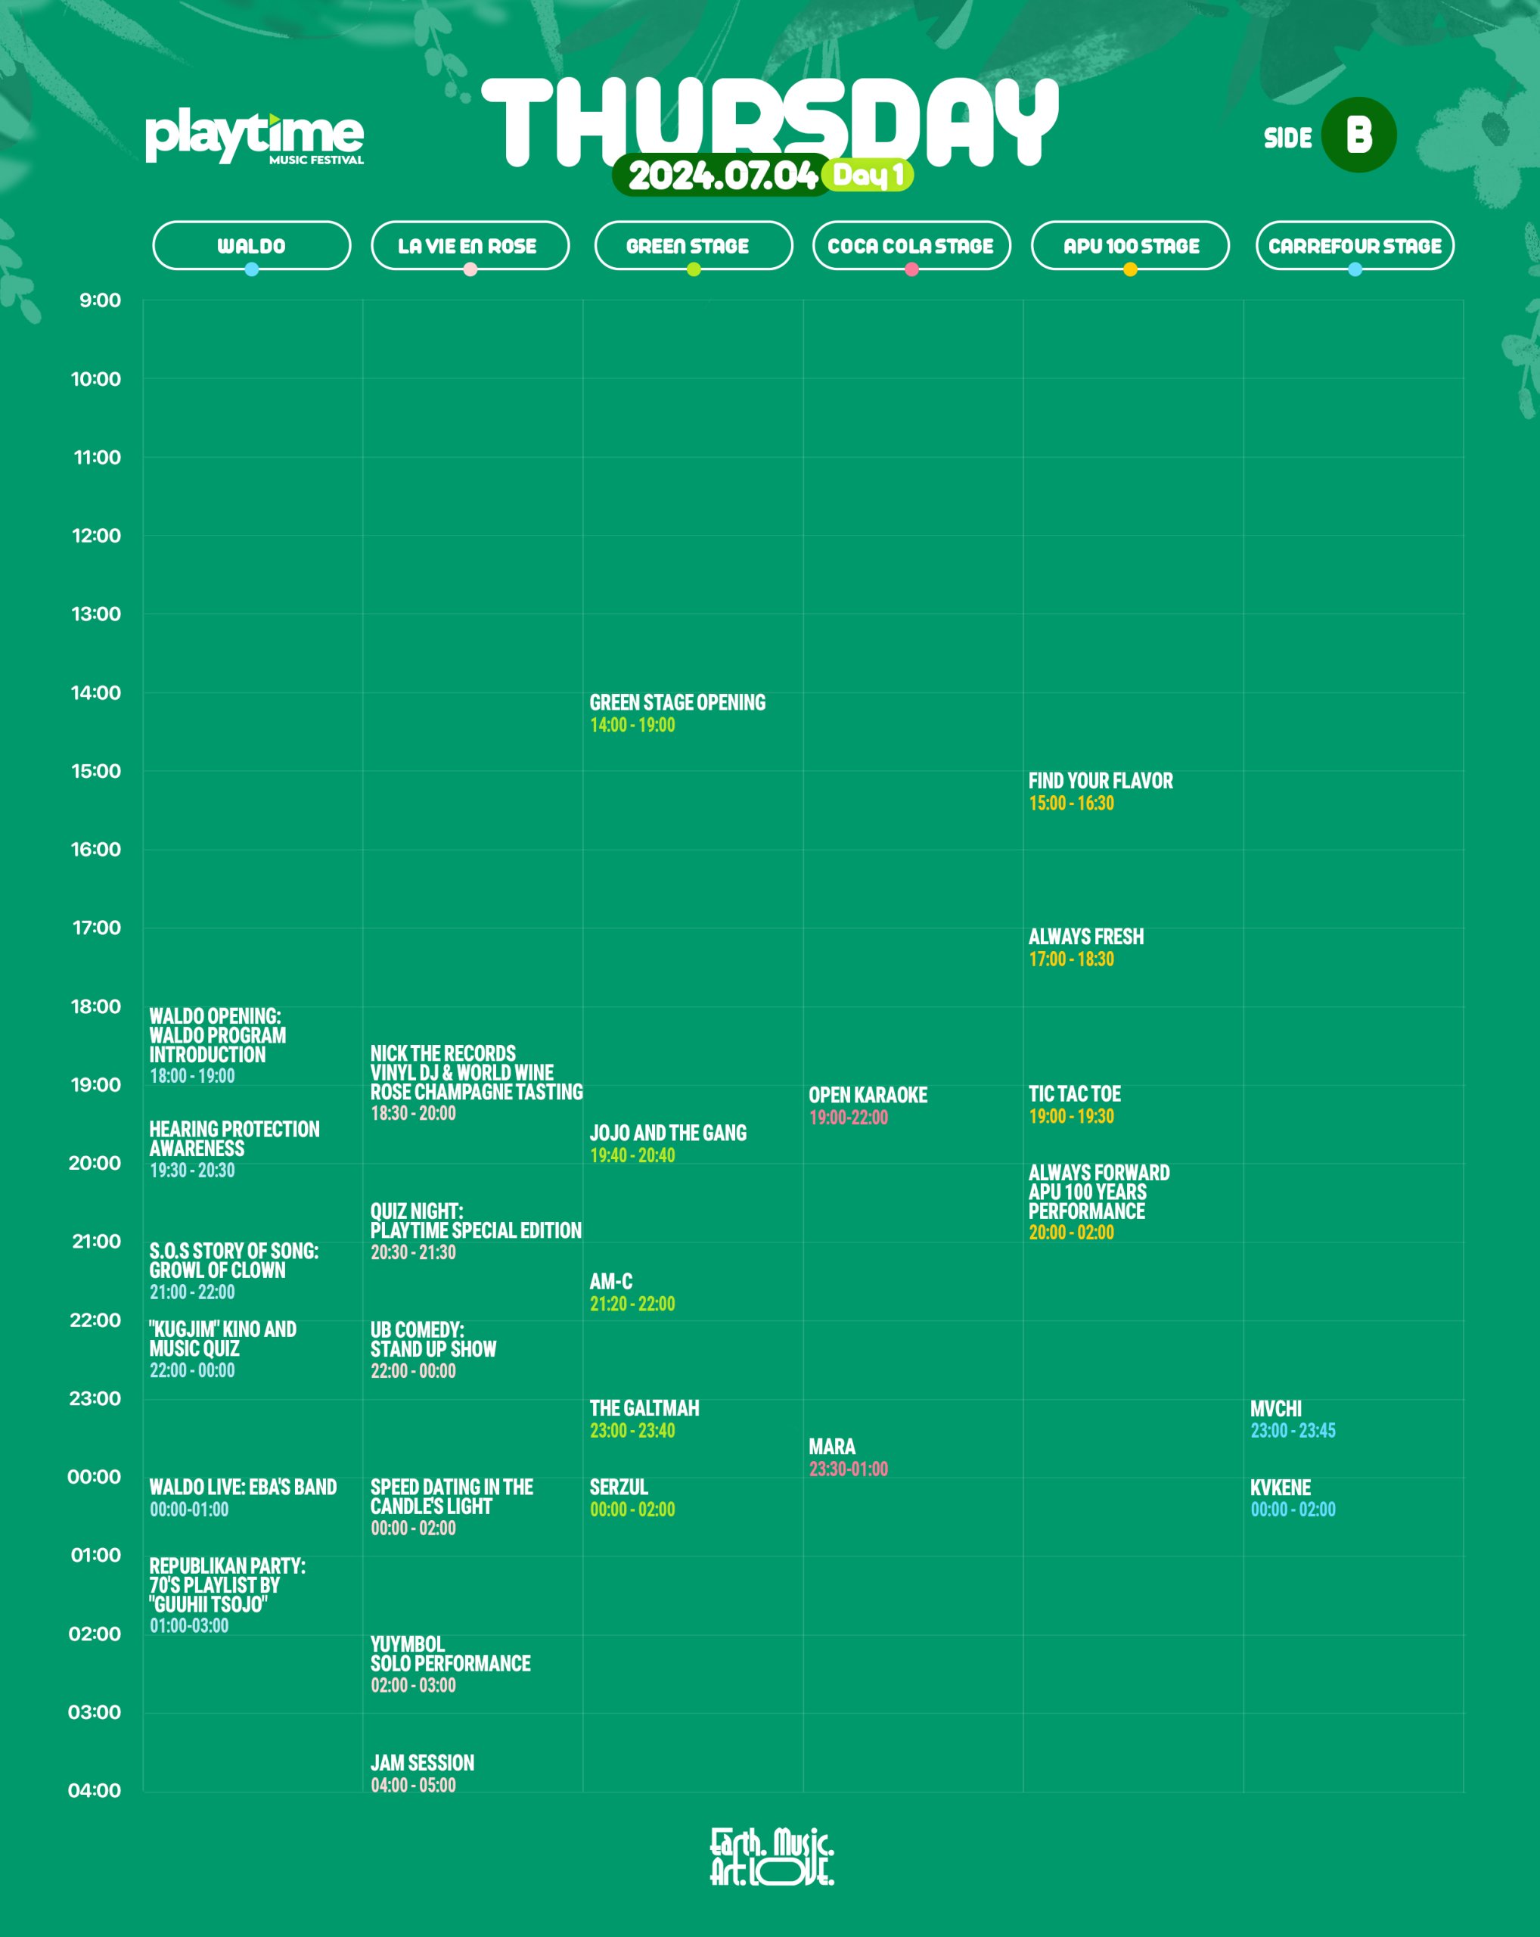This screenshot has height=1937, width=1540.
Task: Click the yellow dot under APU 100 STAGE
Action: pos(1131,269)
